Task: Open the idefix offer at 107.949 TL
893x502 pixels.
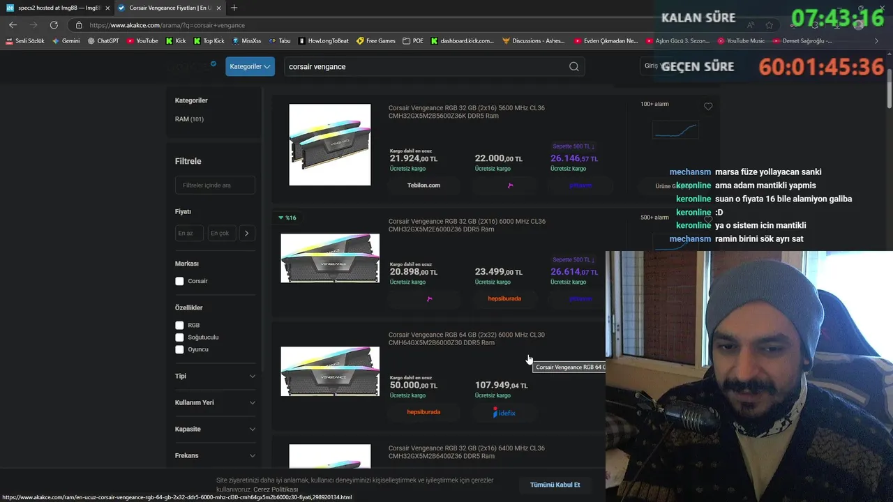Action: pos(504,412)
